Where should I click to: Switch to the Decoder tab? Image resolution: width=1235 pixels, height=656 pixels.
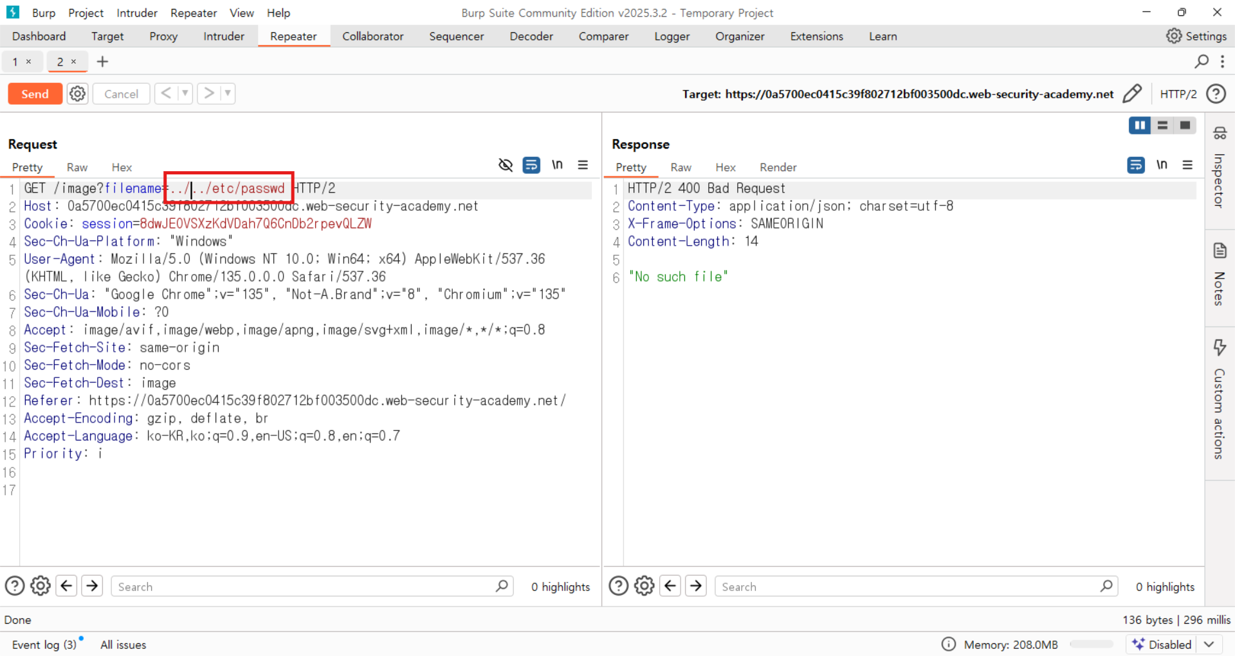tap(531, 37)
